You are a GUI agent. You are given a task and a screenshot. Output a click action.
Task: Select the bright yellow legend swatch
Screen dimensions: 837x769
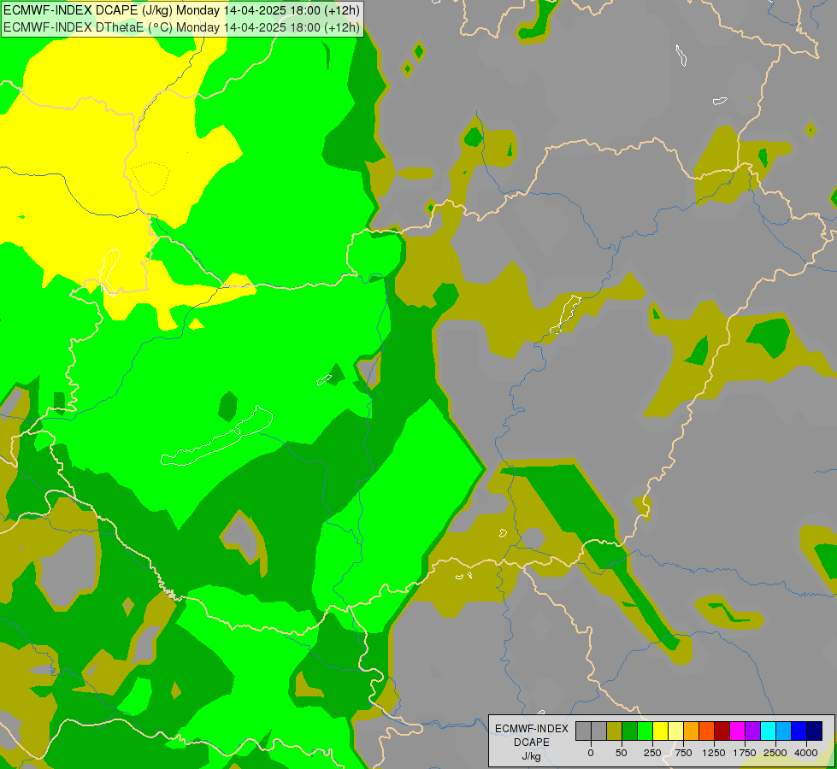coord(660,731)
